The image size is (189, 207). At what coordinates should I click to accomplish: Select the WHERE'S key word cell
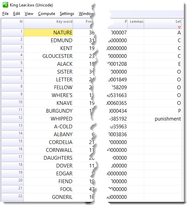(48, 95)
